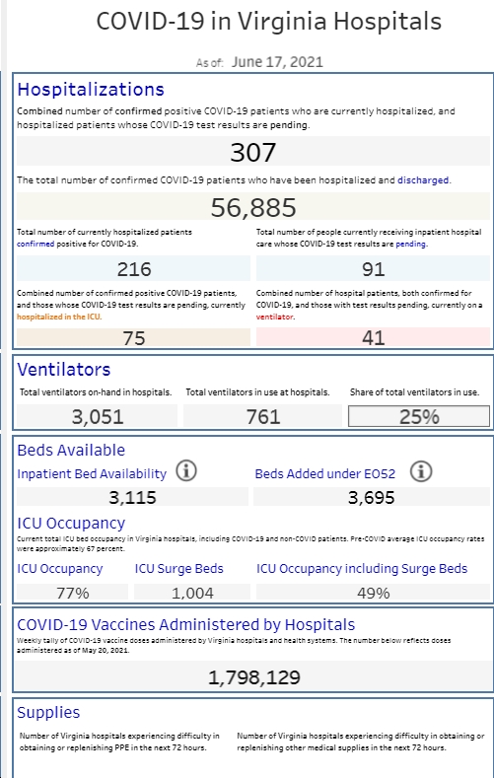Image resolution: width=494 pixels, height=778 pixels.
Task: Select the 25% ventilators in use box
Action: (x=419, y=416)
